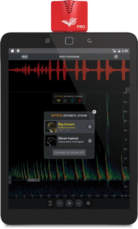The width and height of the screenshot is (138, 229).
Task: Click the 27.0K frequency marker handle
Action: [34, 180]
